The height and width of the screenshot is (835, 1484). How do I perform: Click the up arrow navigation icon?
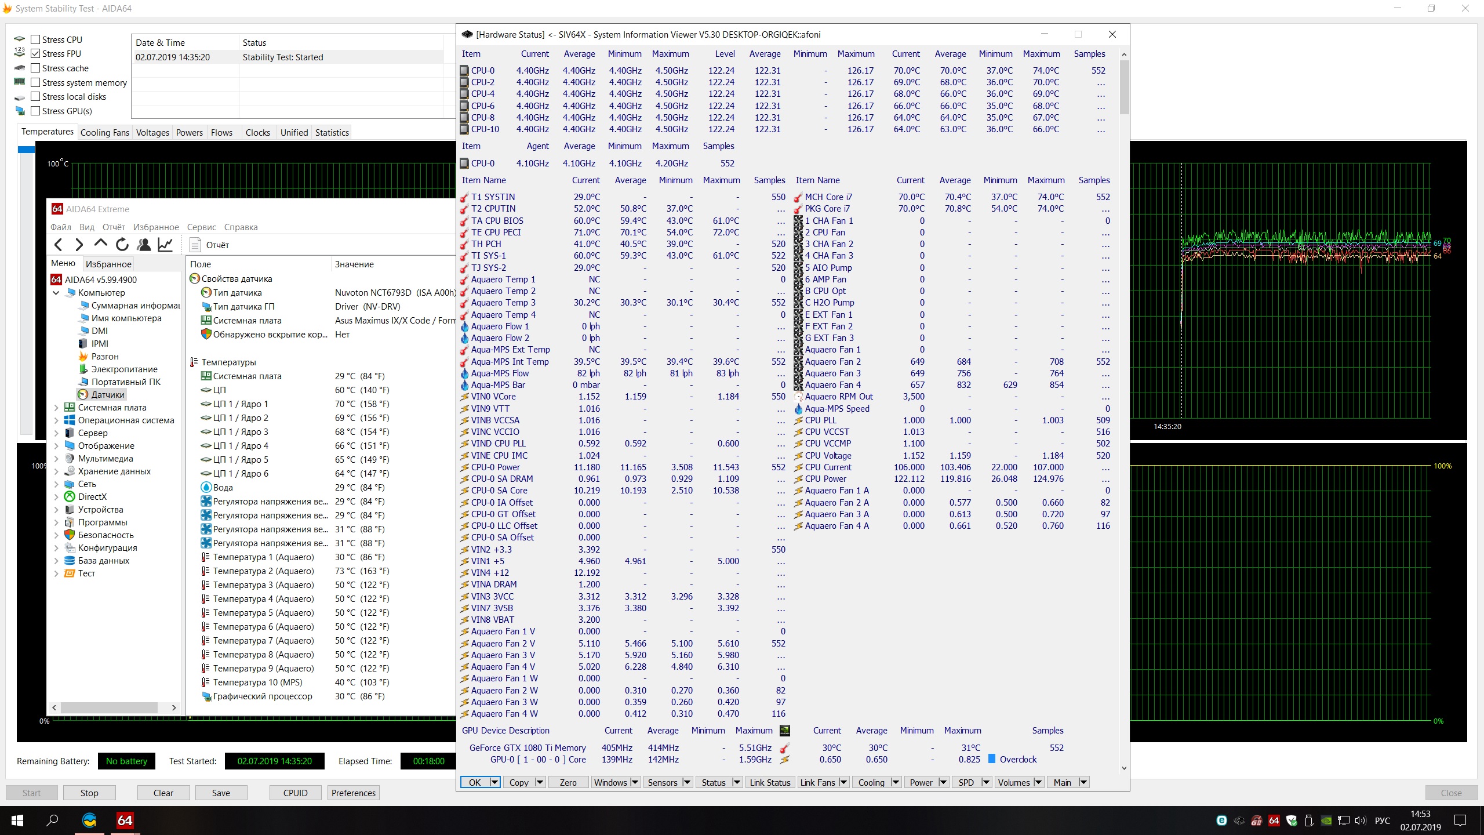100,244
